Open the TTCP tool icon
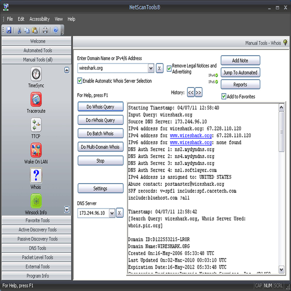 (x=36, y=125)
